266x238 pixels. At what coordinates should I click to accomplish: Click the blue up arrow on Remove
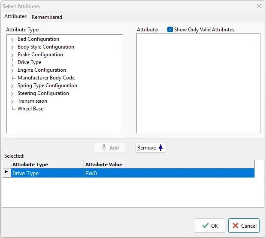161,148
